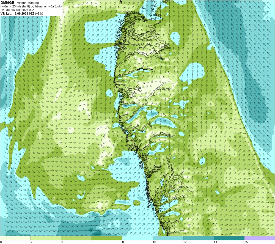Select the 4–6 m/s green color segment

pos(76,238)
